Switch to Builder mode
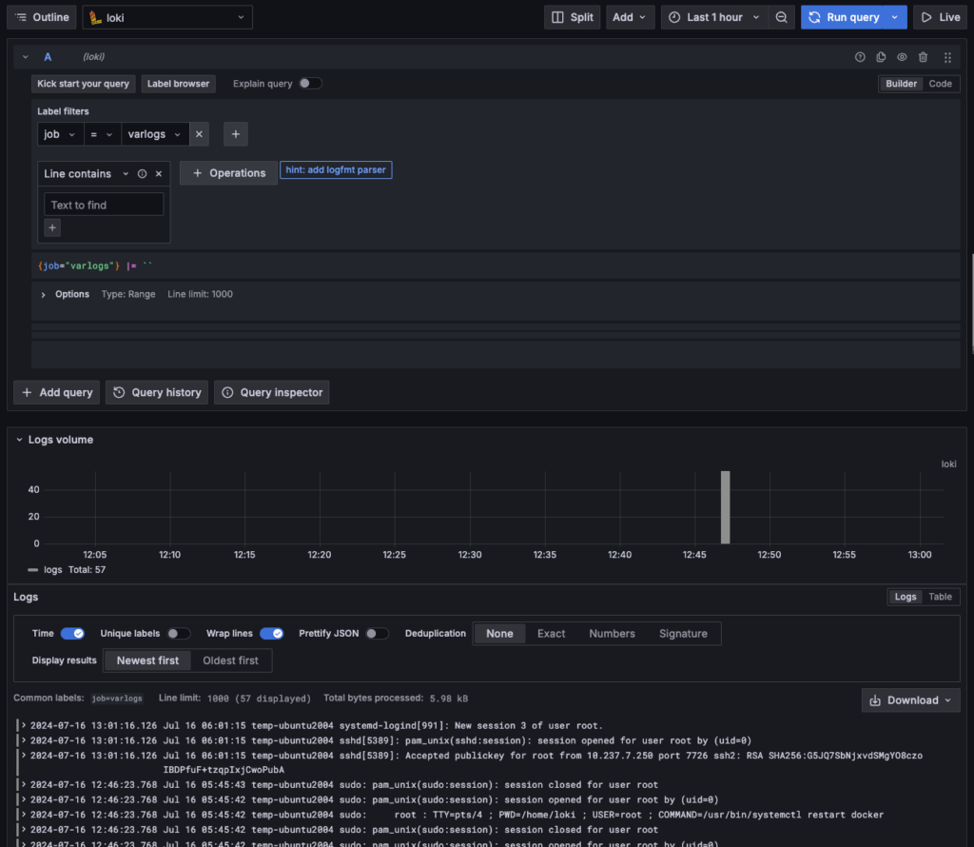Viewport: 974px width, 847px height. tap(901, 84)
